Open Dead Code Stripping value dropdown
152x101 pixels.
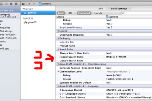(109, 35)
